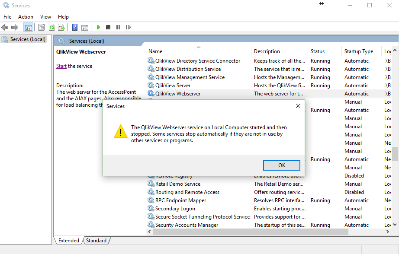399x254 pixels.
Task: Stop the service with square icon
Action: tap(108, 27)
